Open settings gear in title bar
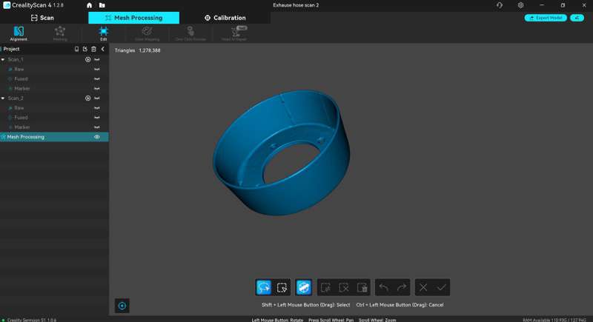This screenshot has width=593, height=322. pyautogui.click(x=520, y=5)
